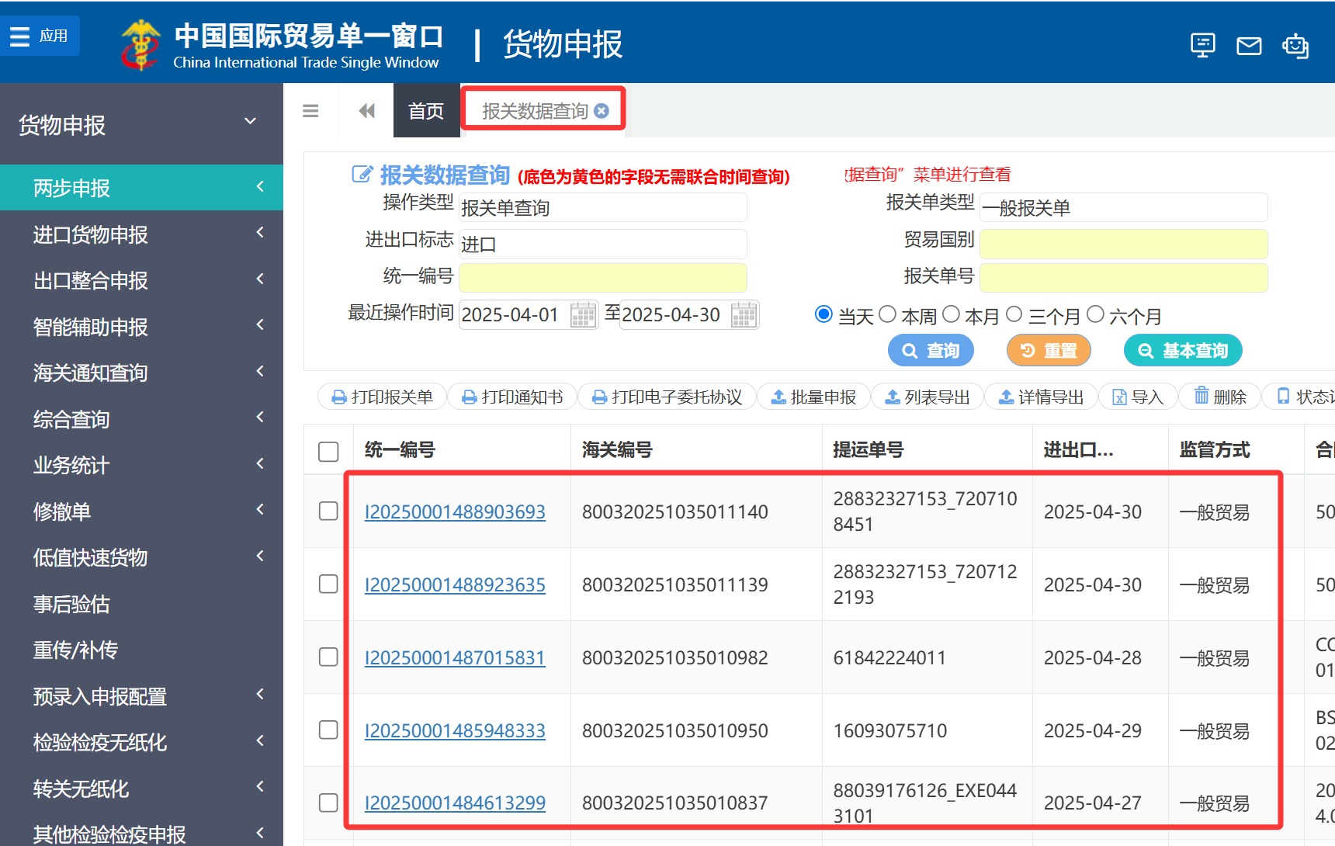
Task: Tick checkbox for row I20250001488923635
Action: (x=328, y=584)
